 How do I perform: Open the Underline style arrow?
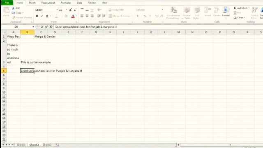click(51, 16)
